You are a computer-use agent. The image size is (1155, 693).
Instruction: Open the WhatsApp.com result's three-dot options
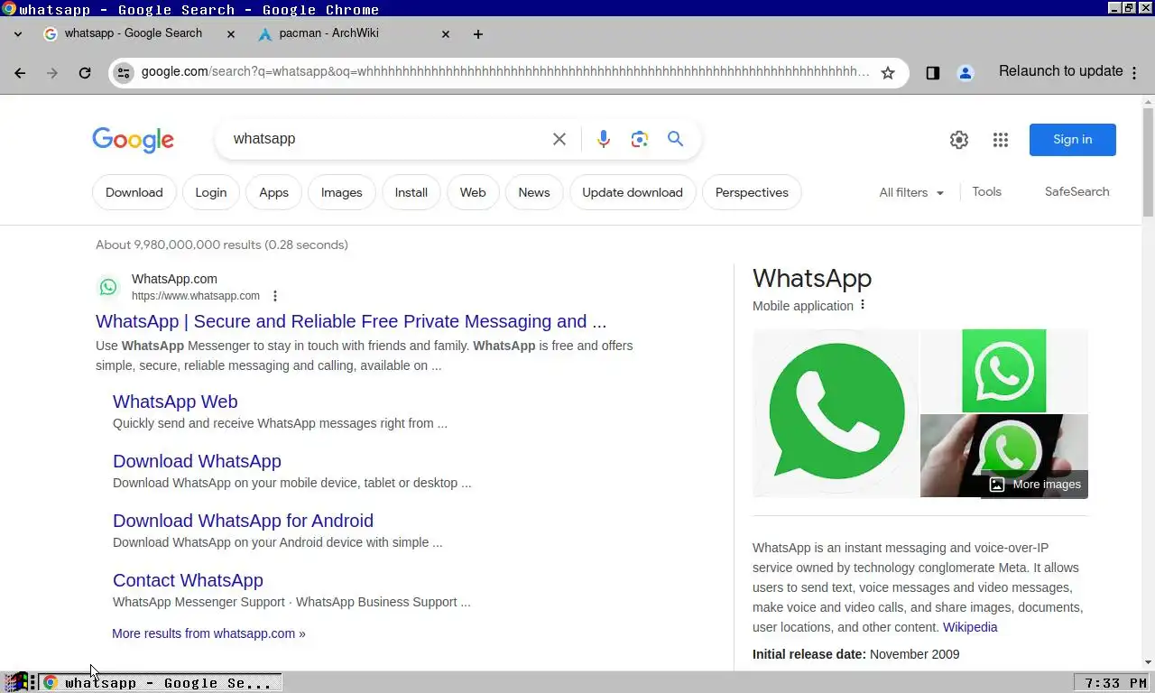(275, 296)
